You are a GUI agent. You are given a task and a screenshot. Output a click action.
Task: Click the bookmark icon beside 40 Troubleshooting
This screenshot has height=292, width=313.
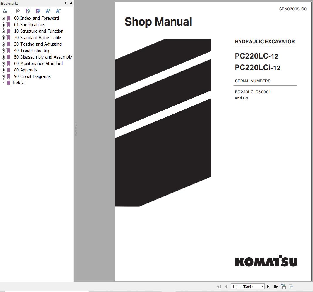pyautogui.click(x=9, y=51)
